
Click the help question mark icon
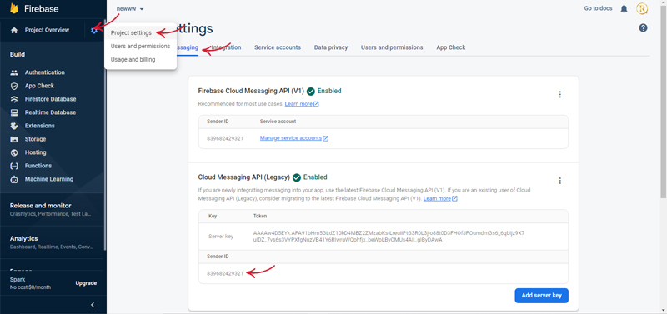tap(643, 28)
